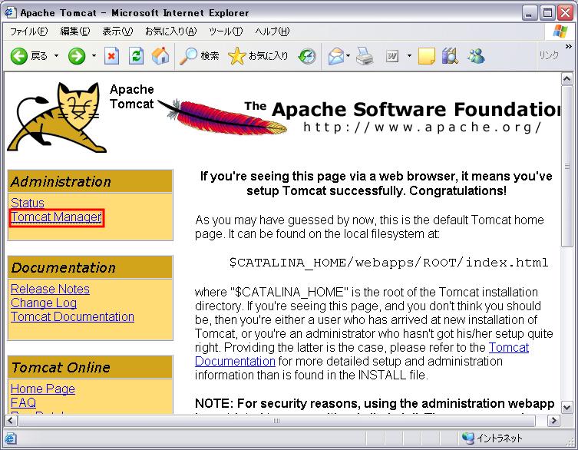Open the Search magnifier button
Image resolution: width=578 pixels, height=450 pixels.
point(199,56)
